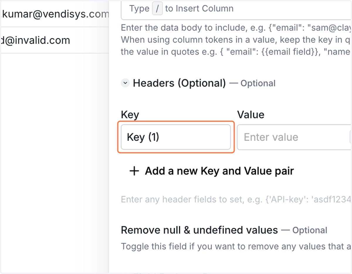Focus the Key (1) input field
The image size is (352, 274).
click(x=176, y=137)
